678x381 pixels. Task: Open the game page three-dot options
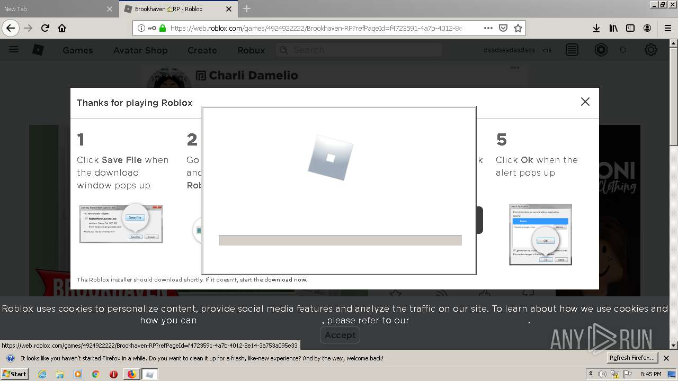tap(514, 68)
